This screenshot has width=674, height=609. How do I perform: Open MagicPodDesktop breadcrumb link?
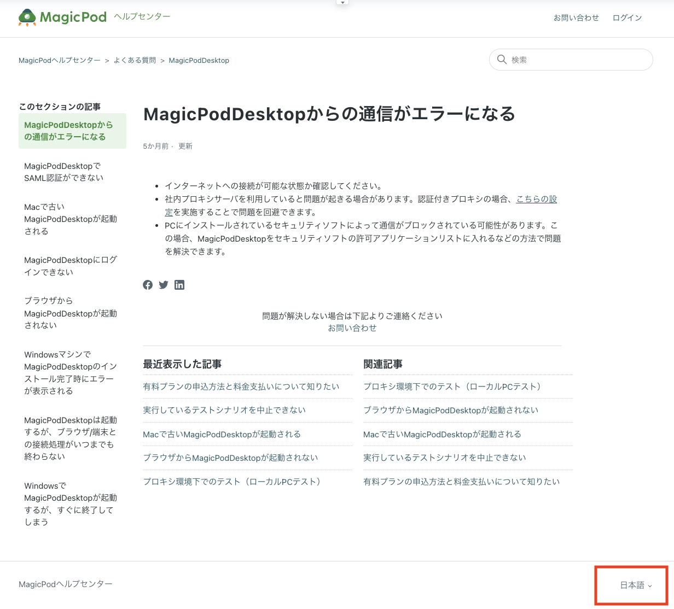coord(199,60)
